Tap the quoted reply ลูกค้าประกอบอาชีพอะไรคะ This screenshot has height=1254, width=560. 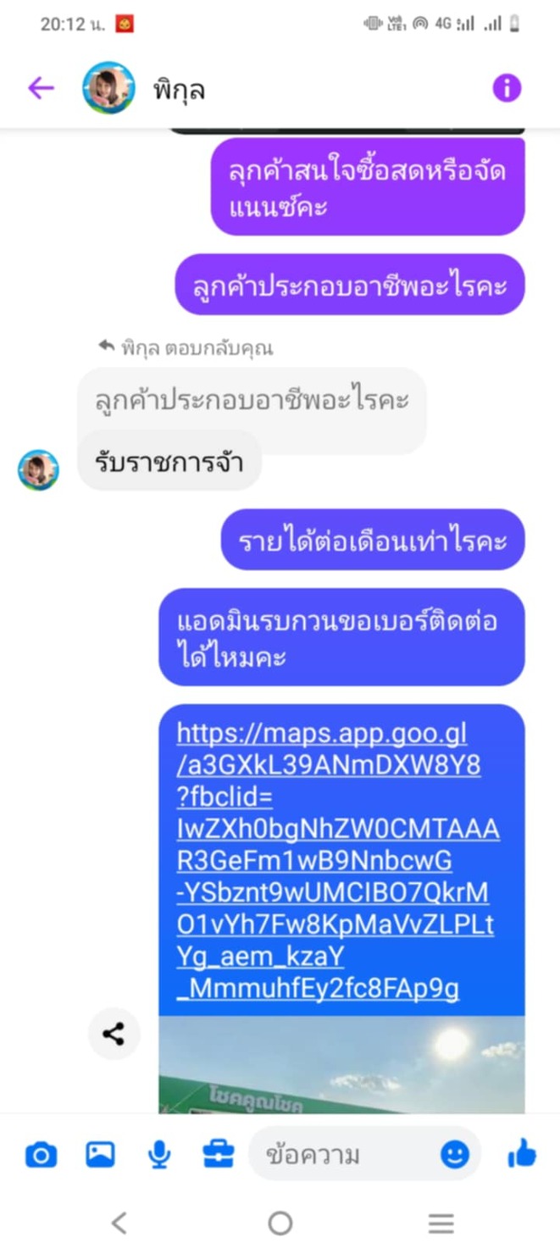pyautogui.click(x=252, y=399)
